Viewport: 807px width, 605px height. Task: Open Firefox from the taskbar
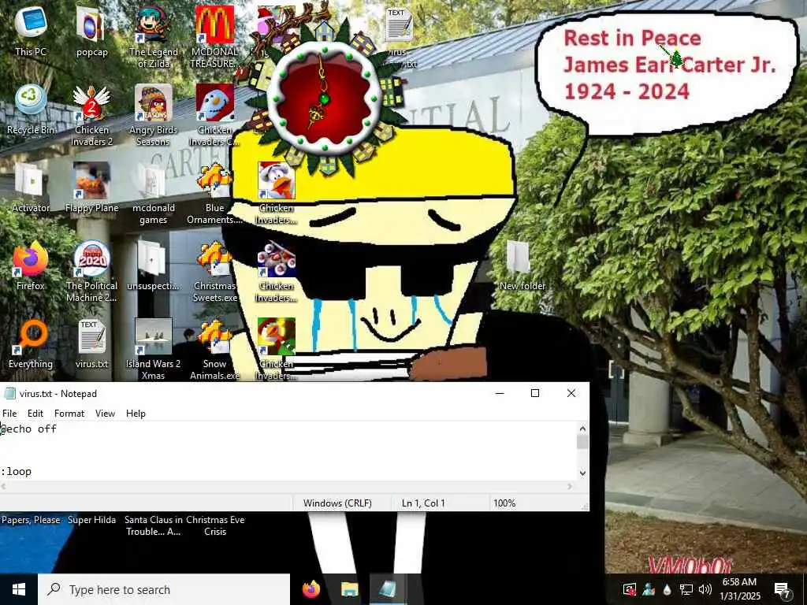tap(311, 589)
